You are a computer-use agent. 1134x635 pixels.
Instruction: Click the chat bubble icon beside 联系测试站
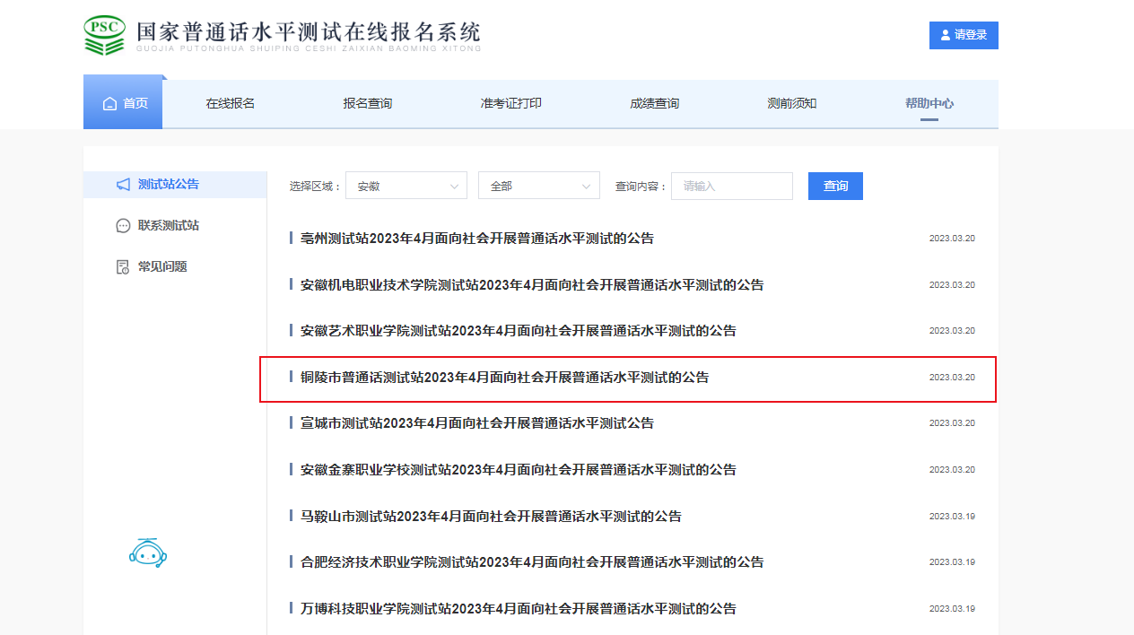tap(123, 226)
